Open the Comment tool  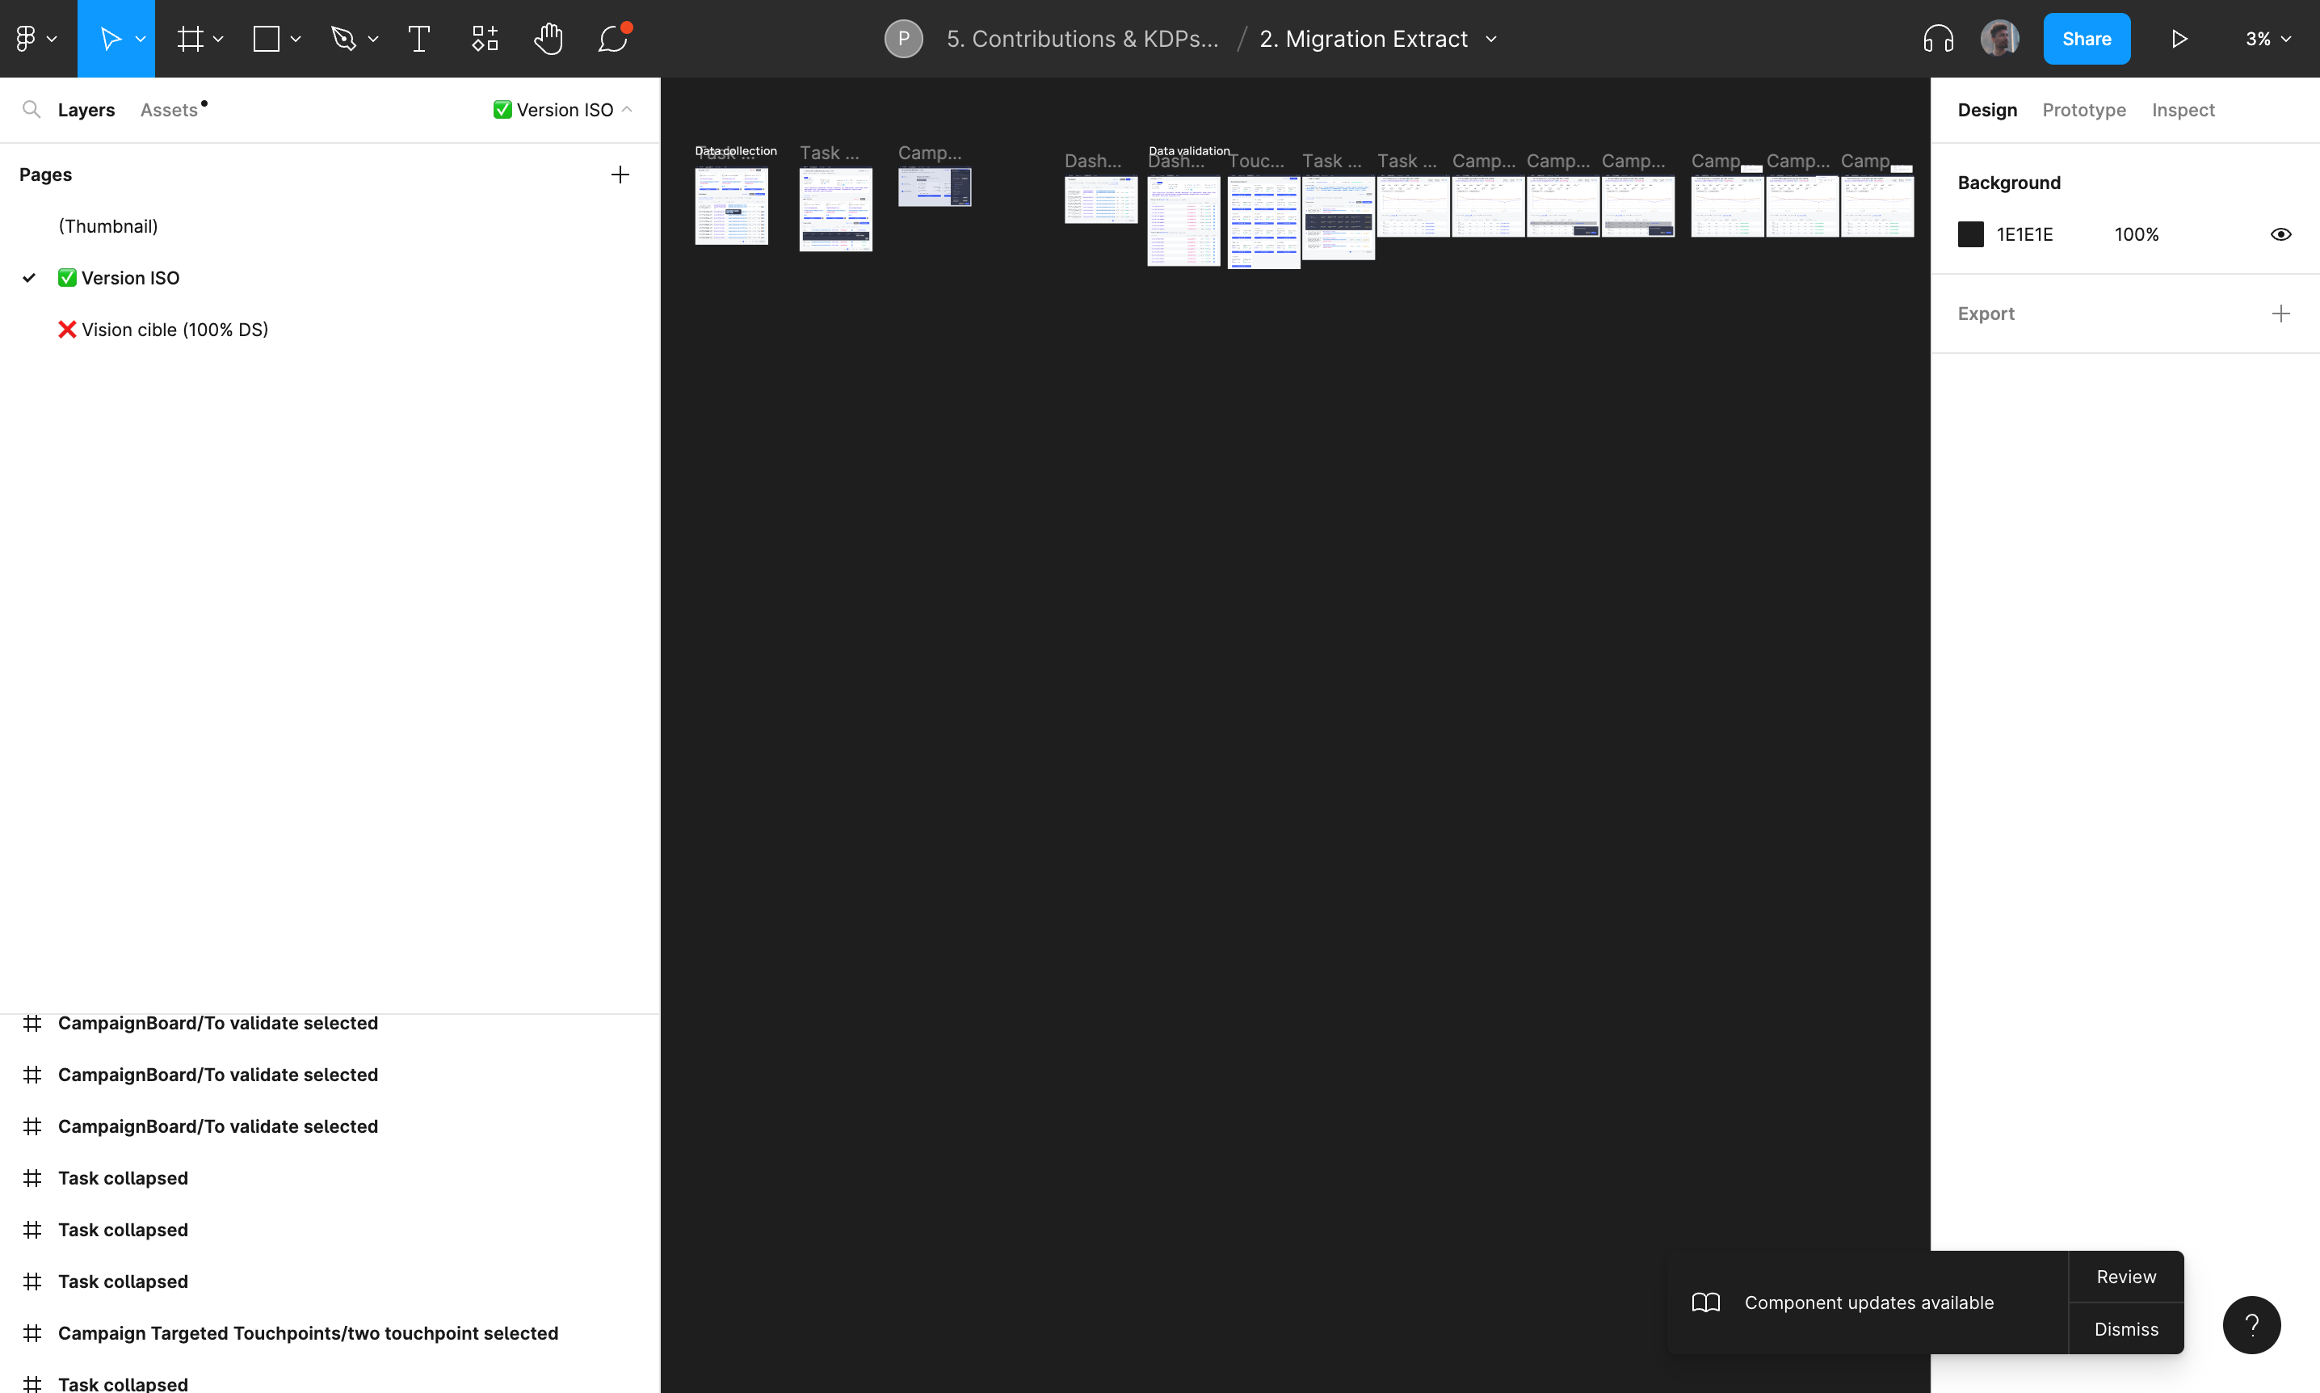click(x=612, y=39)
